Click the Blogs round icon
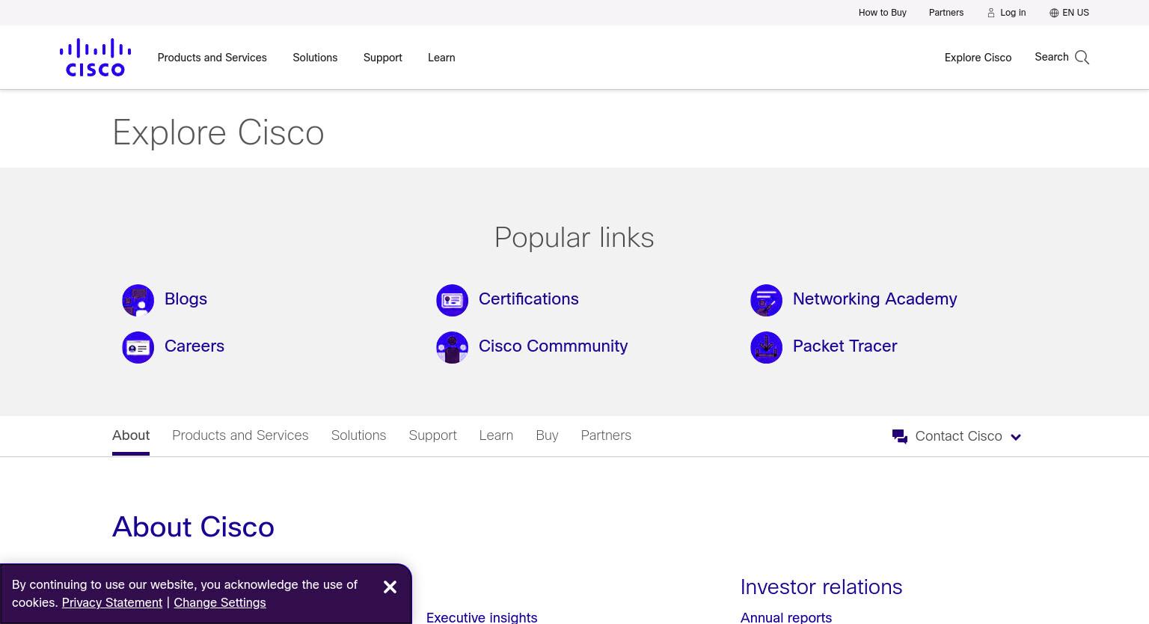Viewport: 1149px width, 624px height. click(138, 300)
